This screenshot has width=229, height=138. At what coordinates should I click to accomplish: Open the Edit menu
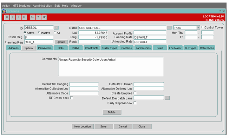pyautogui.click(x=57, y=6)
